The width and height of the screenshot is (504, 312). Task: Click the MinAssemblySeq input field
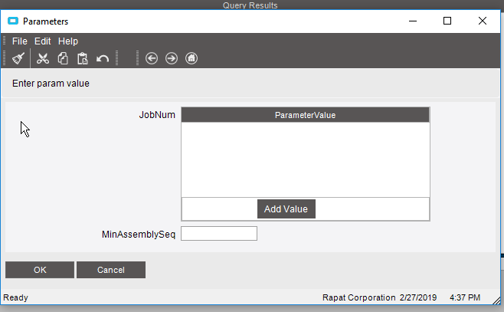click(x=219, y=234)
